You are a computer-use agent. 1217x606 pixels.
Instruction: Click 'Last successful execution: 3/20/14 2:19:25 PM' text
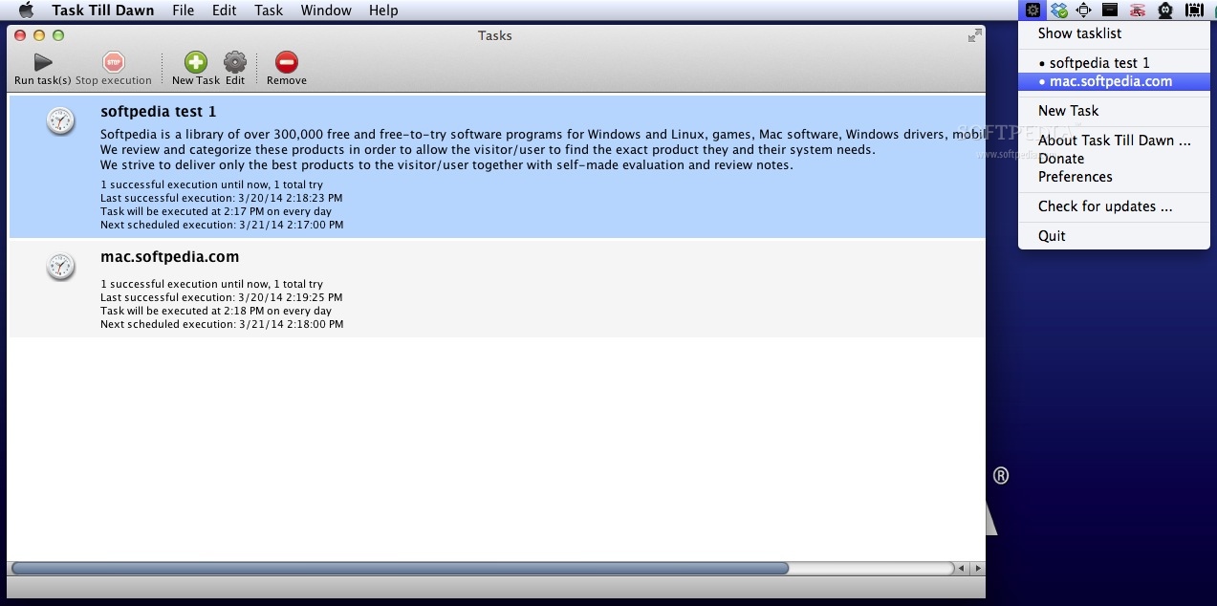coord(221,297)
